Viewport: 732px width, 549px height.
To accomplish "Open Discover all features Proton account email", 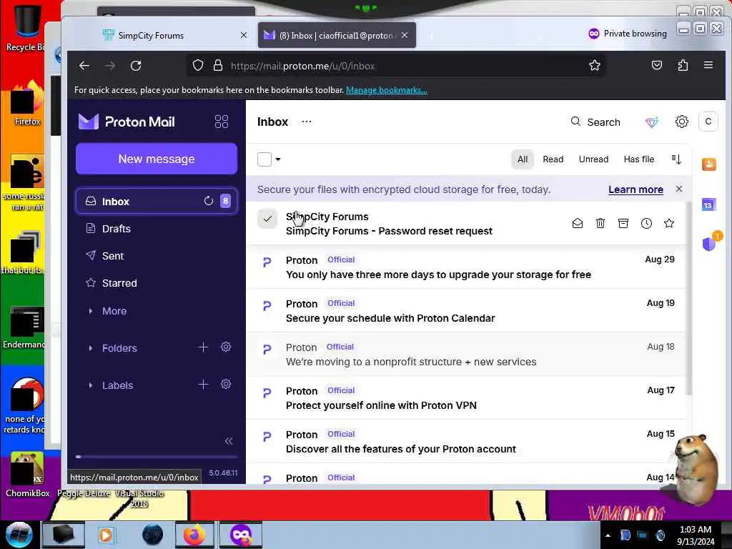I will point(466,441).
